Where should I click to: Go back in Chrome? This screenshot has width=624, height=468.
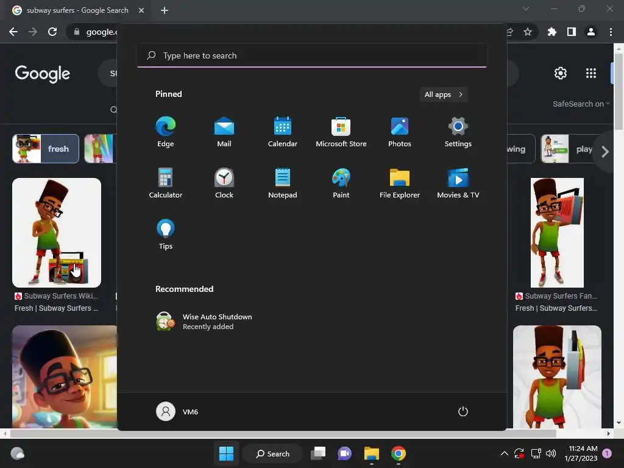pyautogui.click(x=13, y=32)
